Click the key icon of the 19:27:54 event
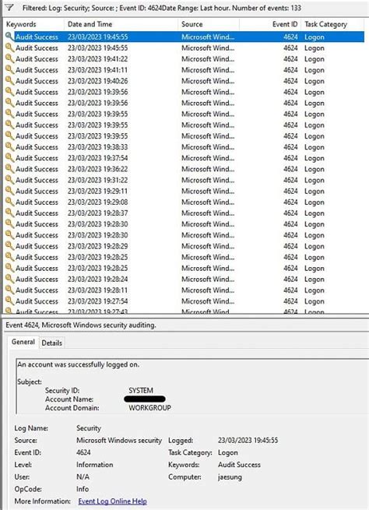Viewport: 369px width, 510px height. (10, 301)
